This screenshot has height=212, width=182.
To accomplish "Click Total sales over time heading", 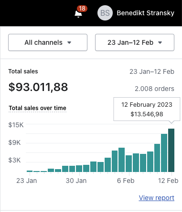I will [x=37, y=108].
